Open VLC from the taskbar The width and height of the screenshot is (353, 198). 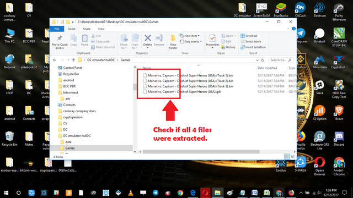pos(131,193)
